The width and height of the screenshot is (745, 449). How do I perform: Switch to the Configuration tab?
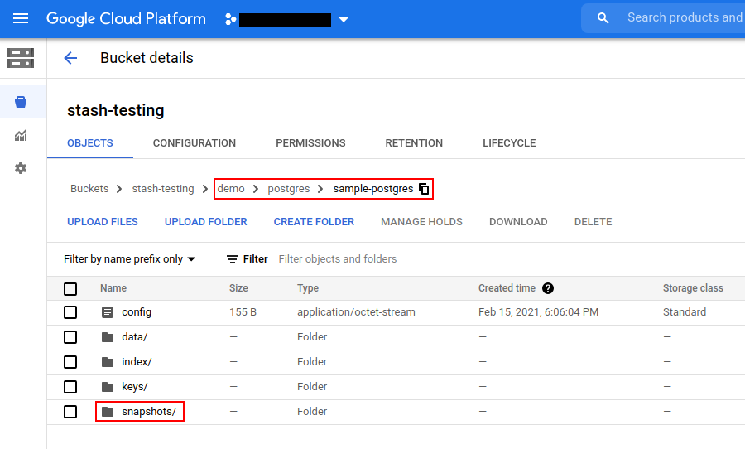(195, 143)
